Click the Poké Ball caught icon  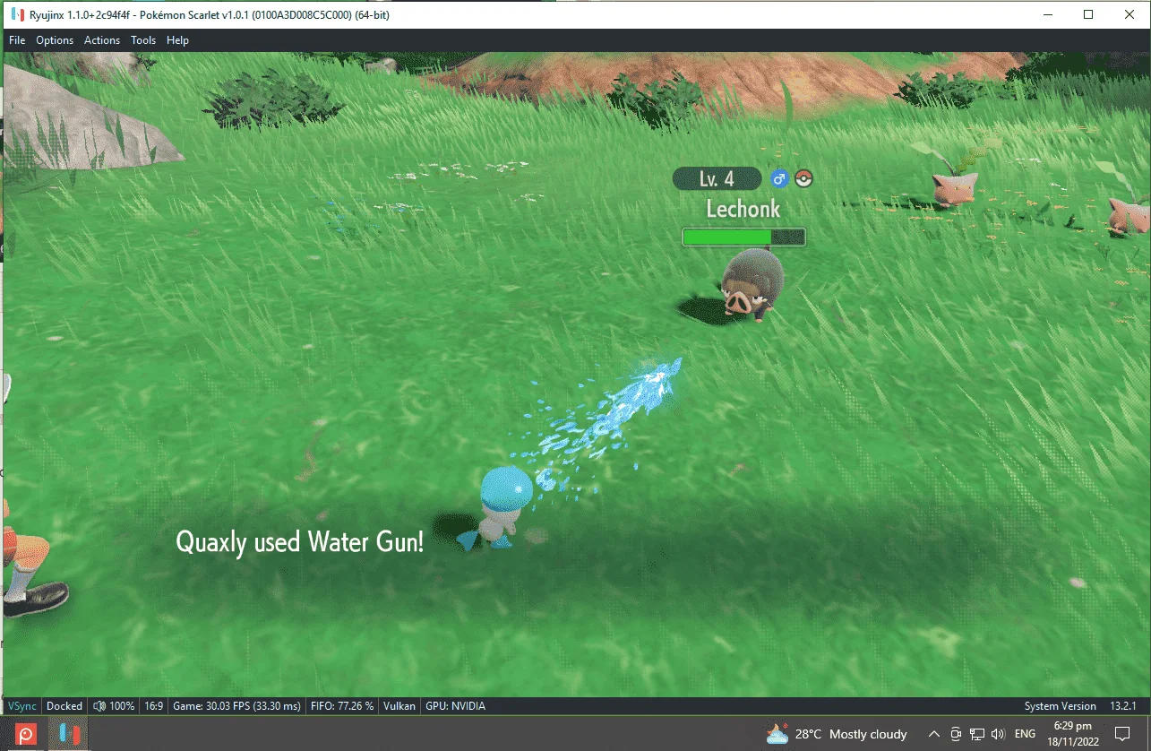coord(803,179)
